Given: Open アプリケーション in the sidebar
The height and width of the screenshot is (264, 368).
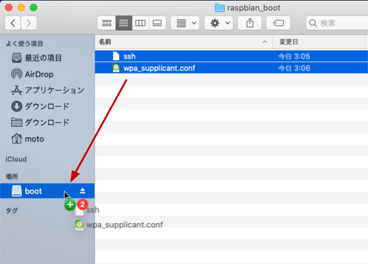Looking at the screenshot, I should coord(48,90).
